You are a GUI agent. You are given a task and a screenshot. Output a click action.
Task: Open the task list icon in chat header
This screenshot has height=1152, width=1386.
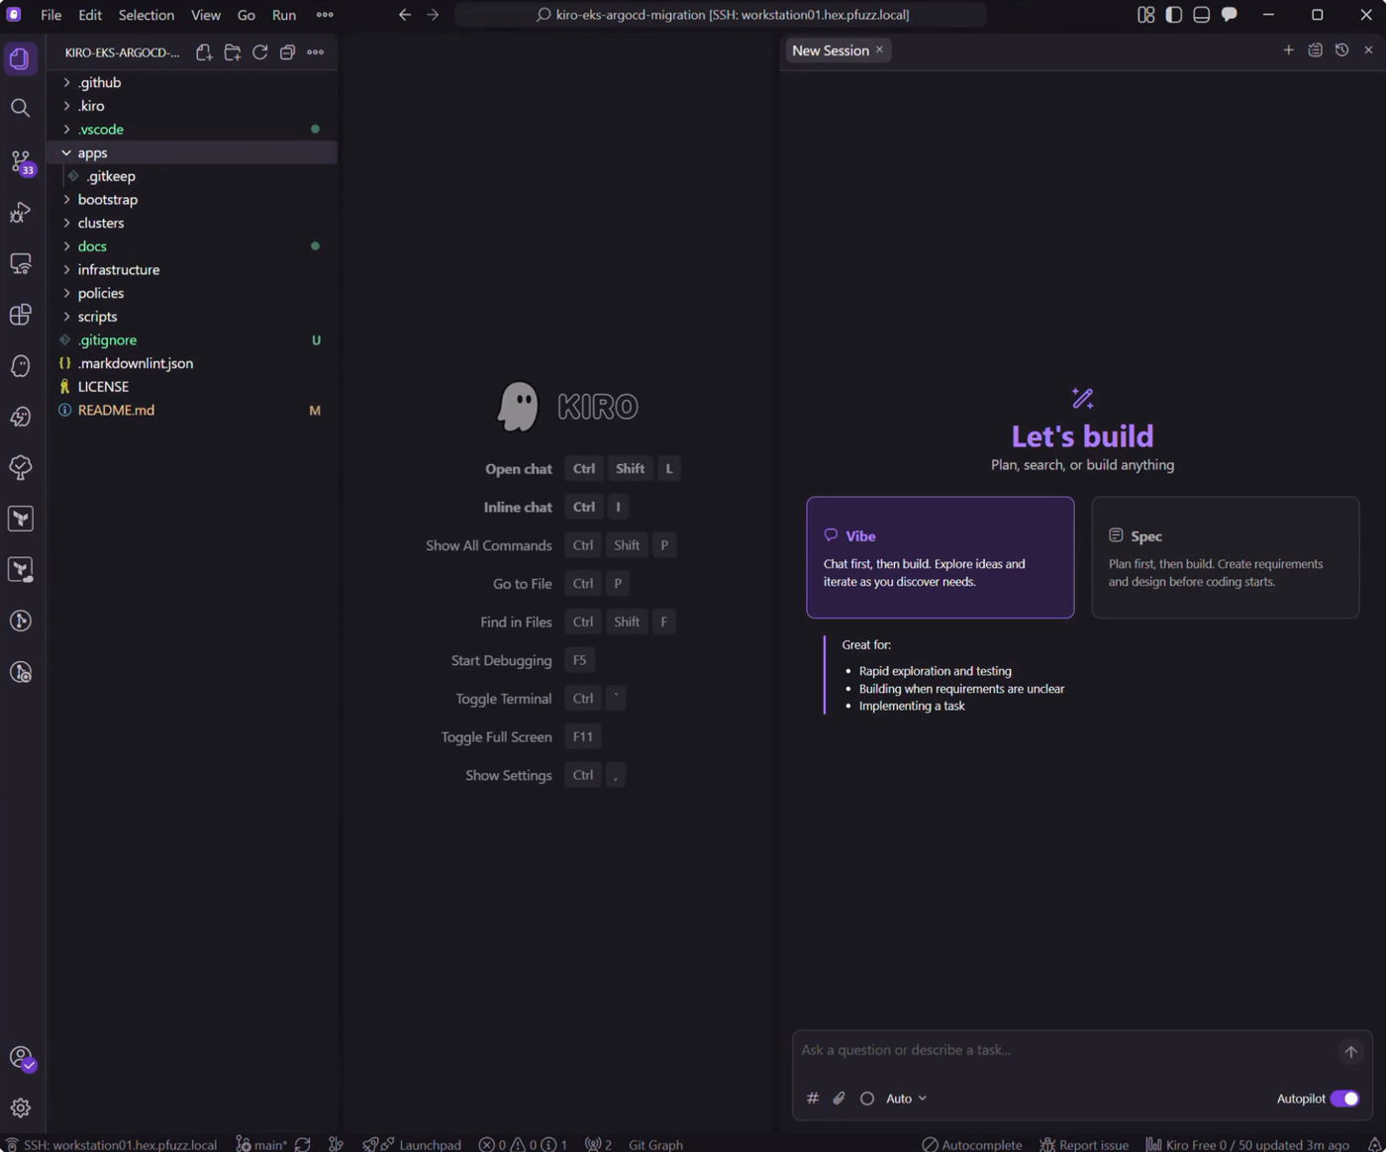pyautogui.click(x=1315, y=49)
